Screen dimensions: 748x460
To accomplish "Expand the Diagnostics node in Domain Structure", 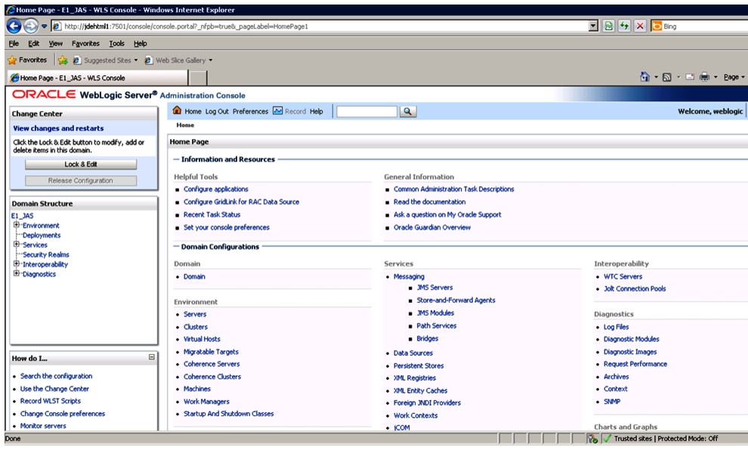I will point(16,273).
